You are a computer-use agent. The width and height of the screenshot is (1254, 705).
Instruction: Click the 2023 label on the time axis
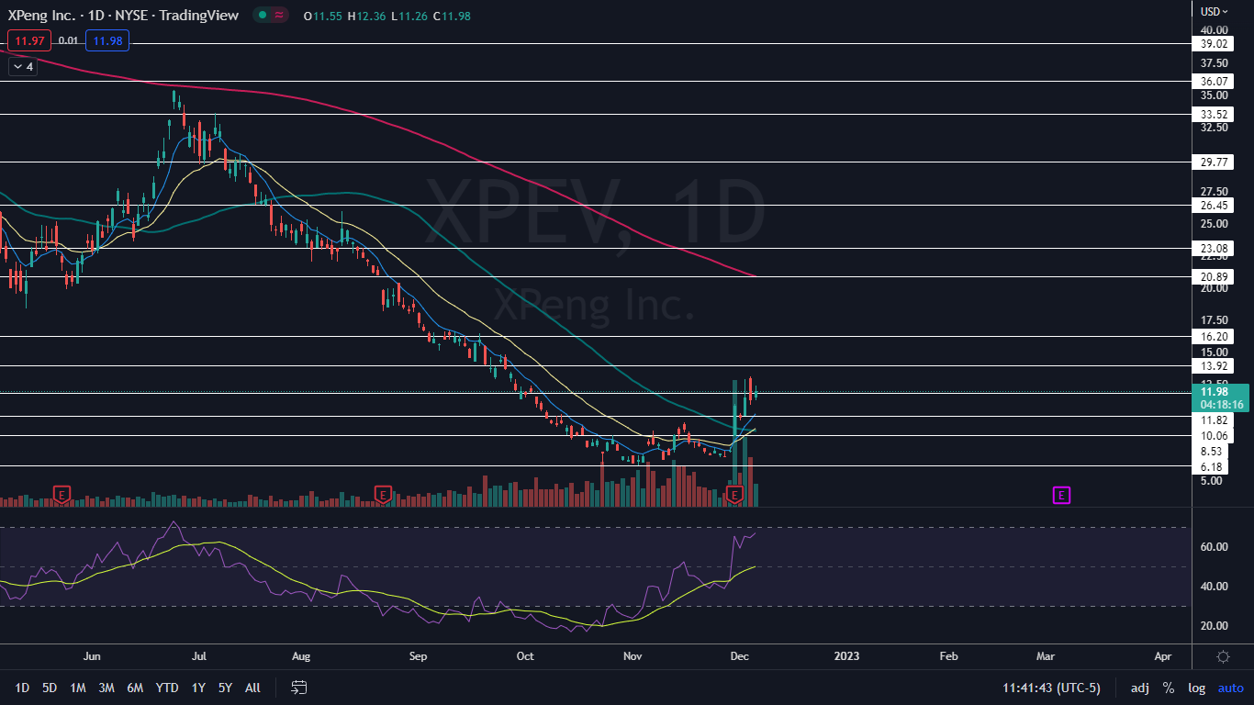[847, 656]
